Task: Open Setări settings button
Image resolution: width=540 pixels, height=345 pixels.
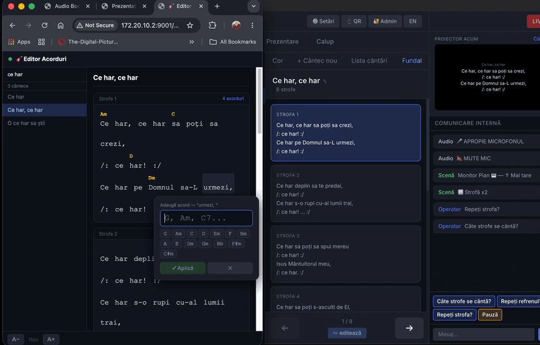Action: tap(323, 22)
